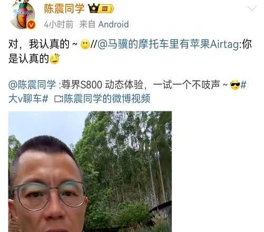Open the post options chevron menu
Viewport: 264px width, 232px height.
[x=252, y=8]
